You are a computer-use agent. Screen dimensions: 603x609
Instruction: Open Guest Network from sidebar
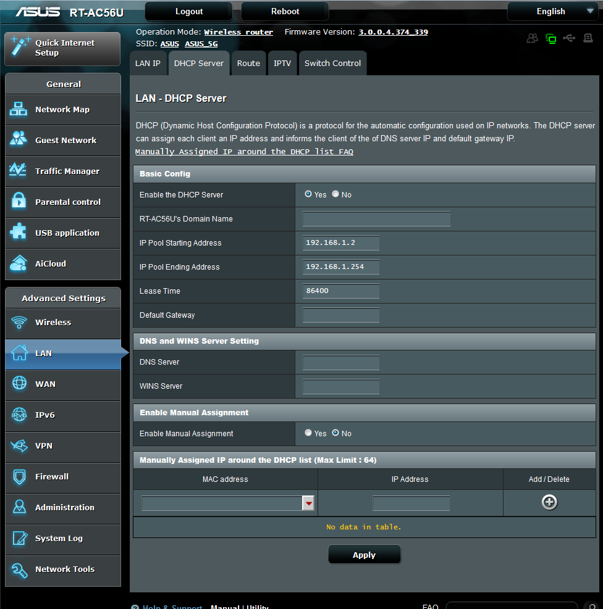point(63,140)
